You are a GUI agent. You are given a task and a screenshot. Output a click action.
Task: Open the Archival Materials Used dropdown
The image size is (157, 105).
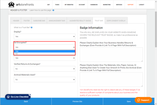coord(45,80)
